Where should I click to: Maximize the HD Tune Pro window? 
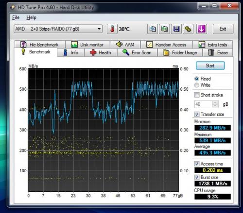[214, 6]
